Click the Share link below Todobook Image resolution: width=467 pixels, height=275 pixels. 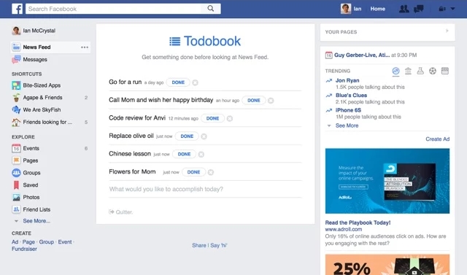(199, 245)
